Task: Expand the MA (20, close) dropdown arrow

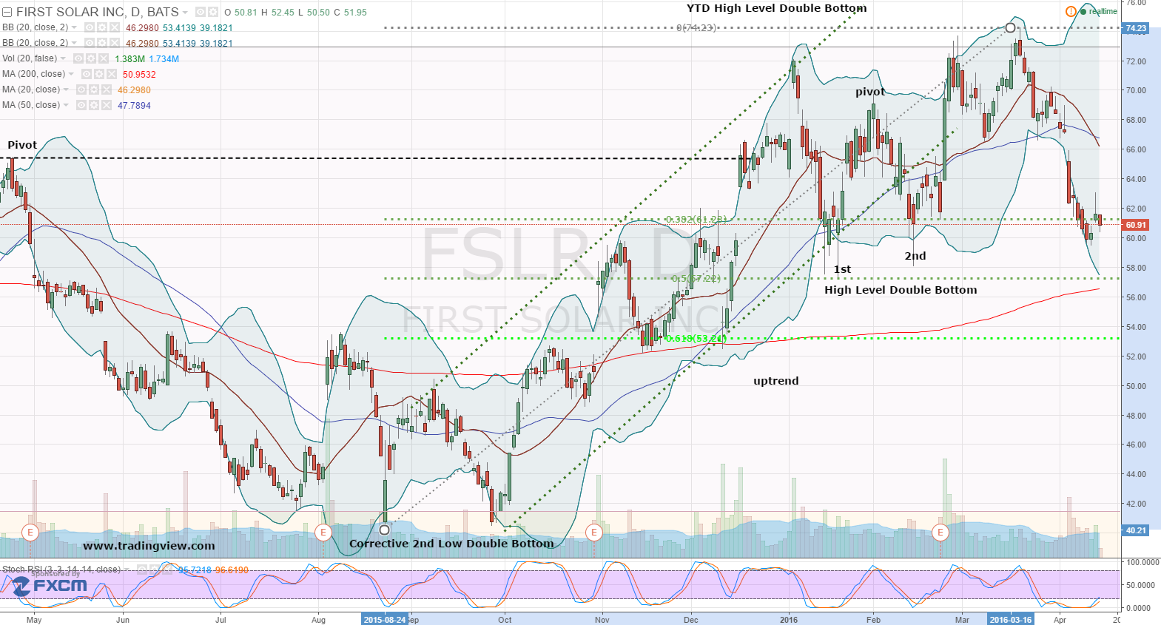Action: point(66,90)
